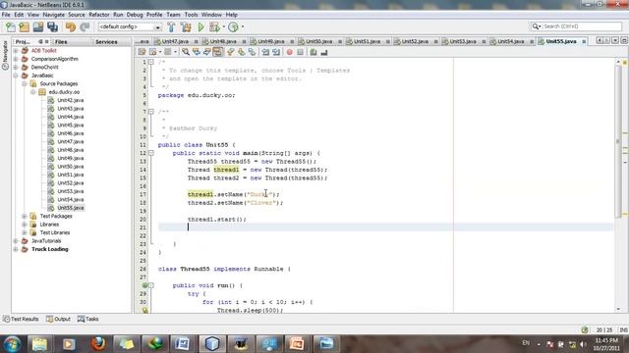The image size is (629, 353).
Task: Click the volume speaker tray icon
Action: click(x=583, y=344)
